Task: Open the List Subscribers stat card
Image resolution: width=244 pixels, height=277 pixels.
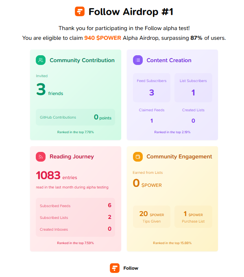Action: (x=193, y=88)
